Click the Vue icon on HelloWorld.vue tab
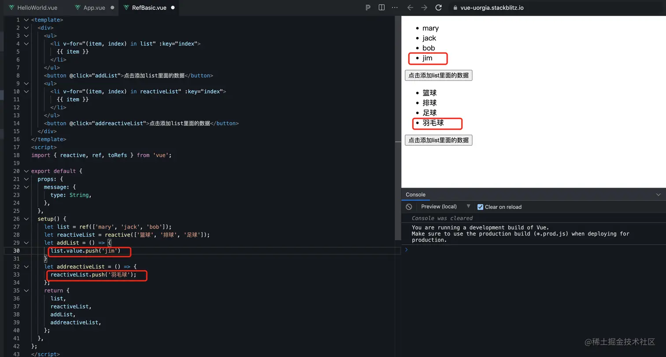 [11, 8]
